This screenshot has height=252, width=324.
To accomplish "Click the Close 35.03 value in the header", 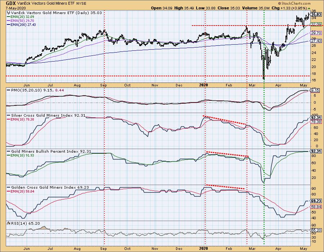I will tap(229, 8).
